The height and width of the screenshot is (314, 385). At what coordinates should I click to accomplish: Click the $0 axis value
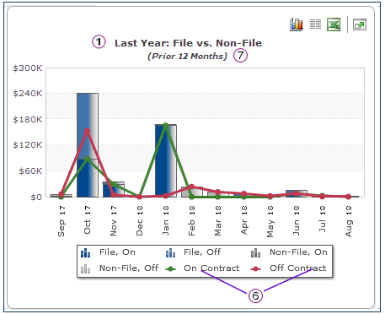click(36, 197)
